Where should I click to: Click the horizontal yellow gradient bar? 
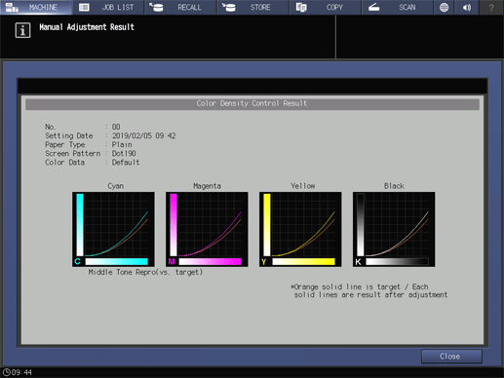pyautogui.click(x=303, y=261)
